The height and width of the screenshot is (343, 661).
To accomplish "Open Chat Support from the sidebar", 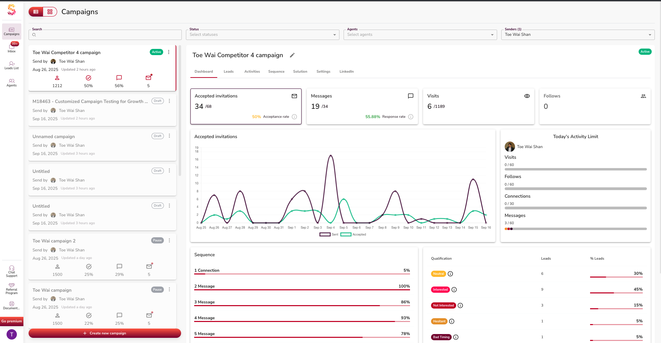I will coord(12,271).
